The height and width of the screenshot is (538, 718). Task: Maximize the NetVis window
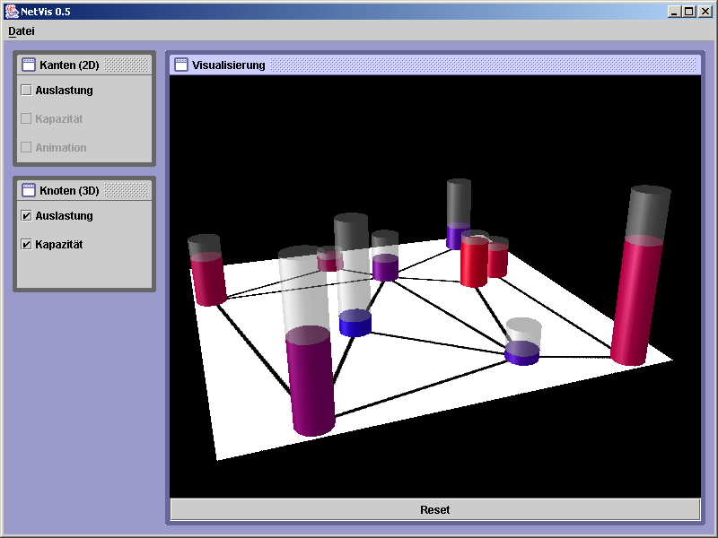(688, 12)
